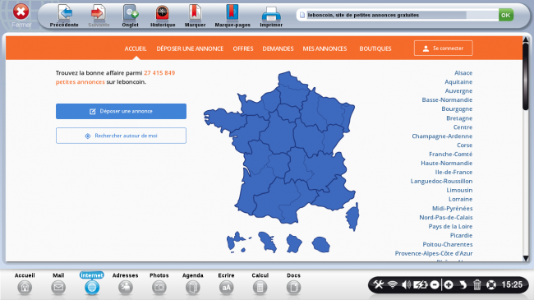Click the Fermer close icon
Image resolution: width=534 pixels, height=300 pixels.
tap(21, 12)
